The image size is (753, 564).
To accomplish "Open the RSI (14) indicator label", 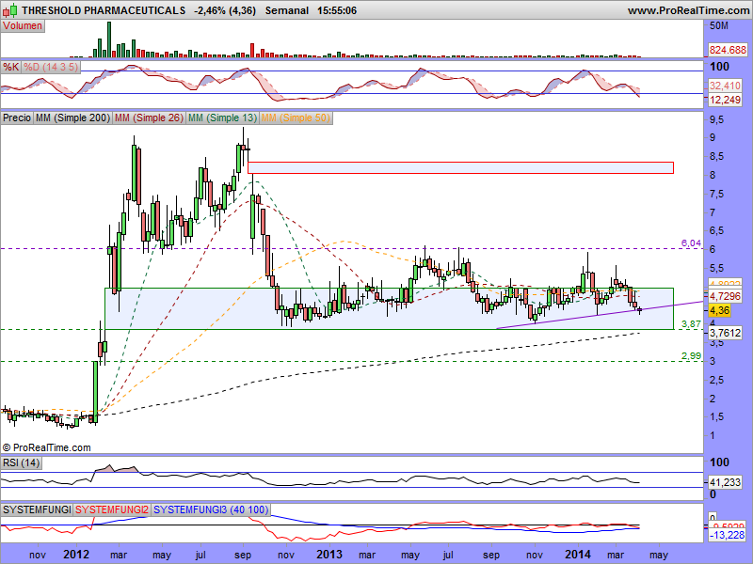I will coord(21,462).
